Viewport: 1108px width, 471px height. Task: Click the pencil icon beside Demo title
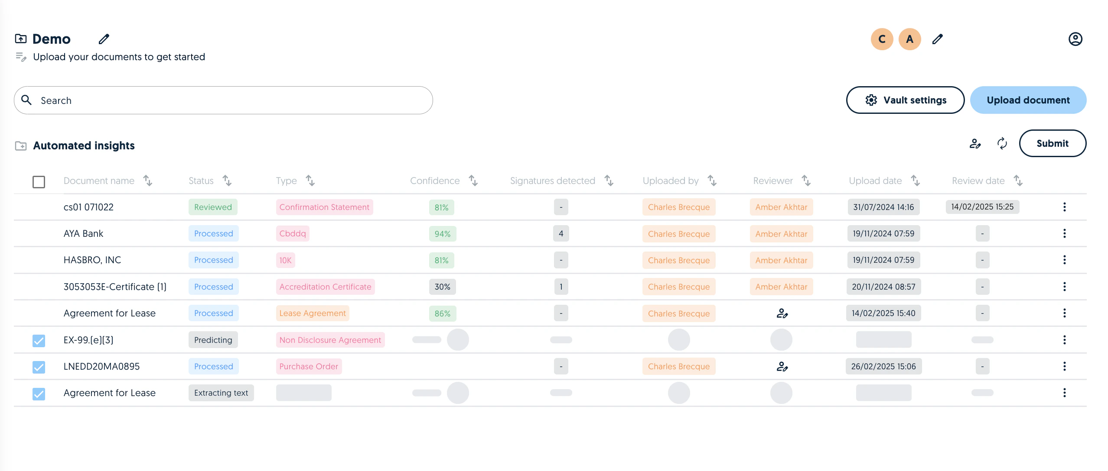[x=104, y=39]
